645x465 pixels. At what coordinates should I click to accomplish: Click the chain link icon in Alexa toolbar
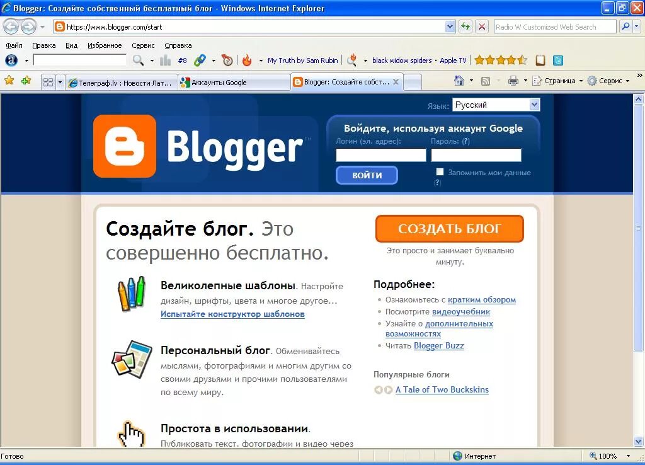pos(200,60)
